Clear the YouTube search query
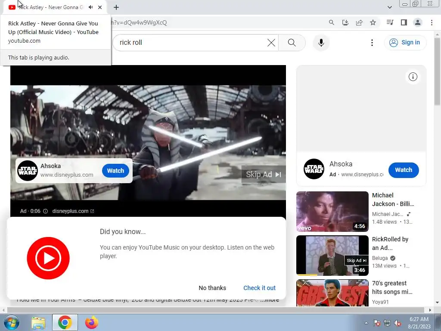Image resolution: width=441 pixels, height=331 pixels. point(271,43)
